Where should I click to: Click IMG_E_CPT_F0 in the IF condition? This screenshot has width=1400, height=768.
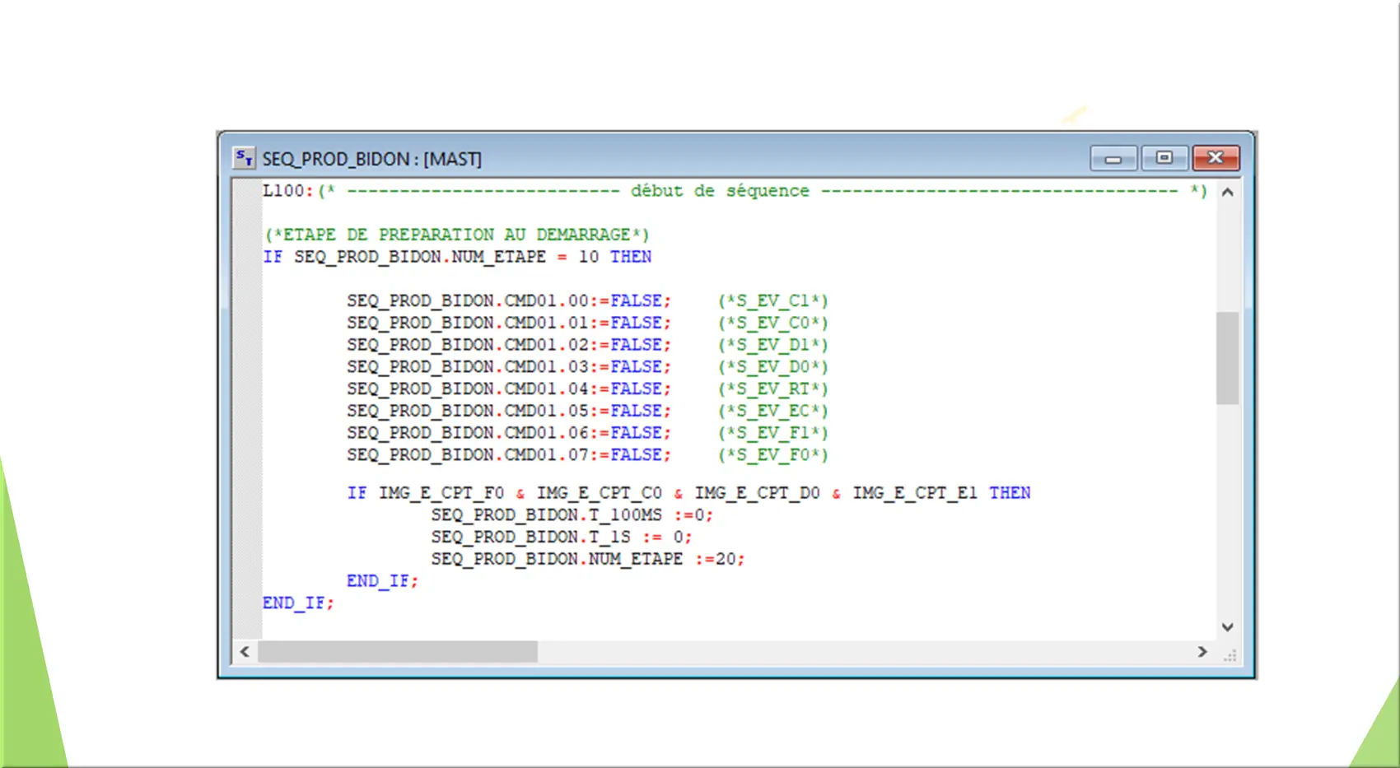tap(441, 493)
